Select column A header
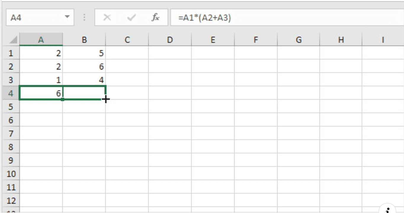This screenshot has height=213, width=404. tap(41, 40)
